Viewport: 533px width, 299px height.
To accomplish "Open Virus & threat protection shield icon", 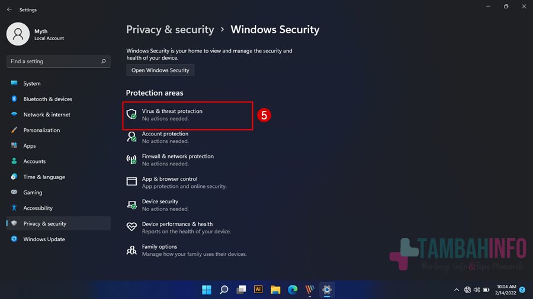I will click(131, 114).
